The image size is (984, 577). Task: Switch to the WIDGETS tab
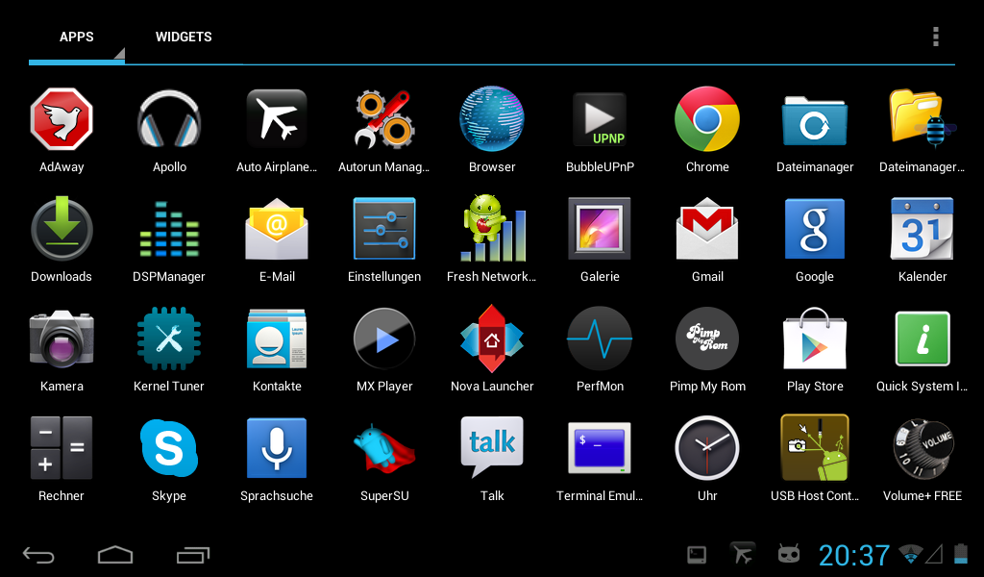tap(184, 38)
